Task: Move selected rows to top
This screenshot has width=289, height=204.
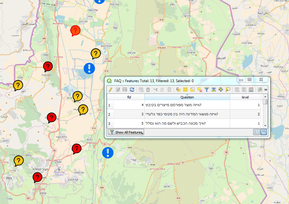Action: click(x=214, y=90)
